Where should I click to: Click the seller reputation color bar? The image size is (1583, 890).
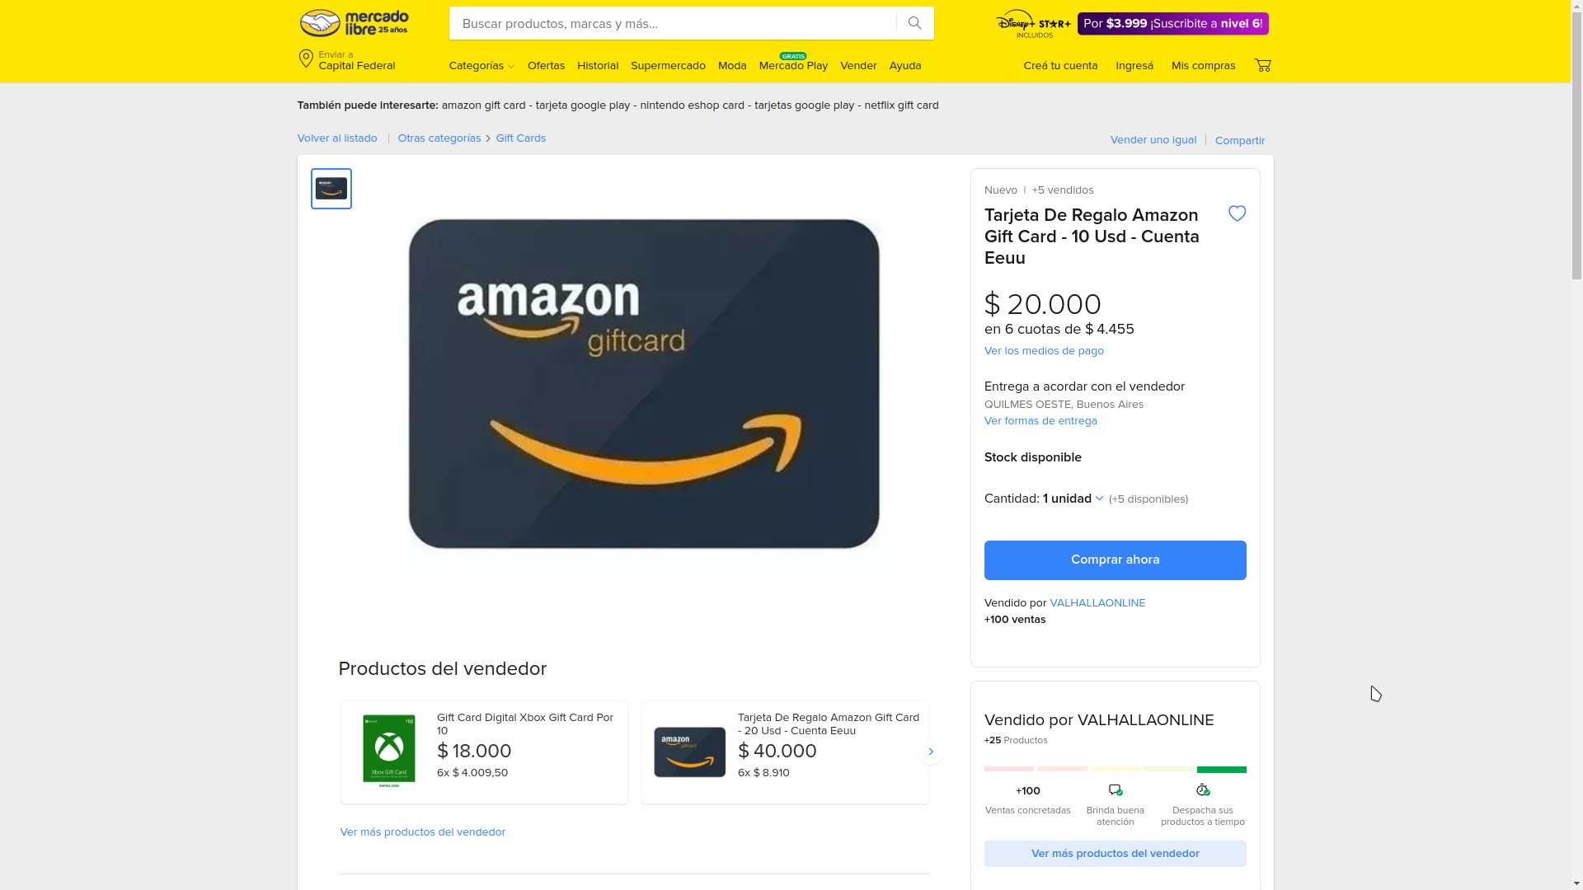[x=1115, y=769]
